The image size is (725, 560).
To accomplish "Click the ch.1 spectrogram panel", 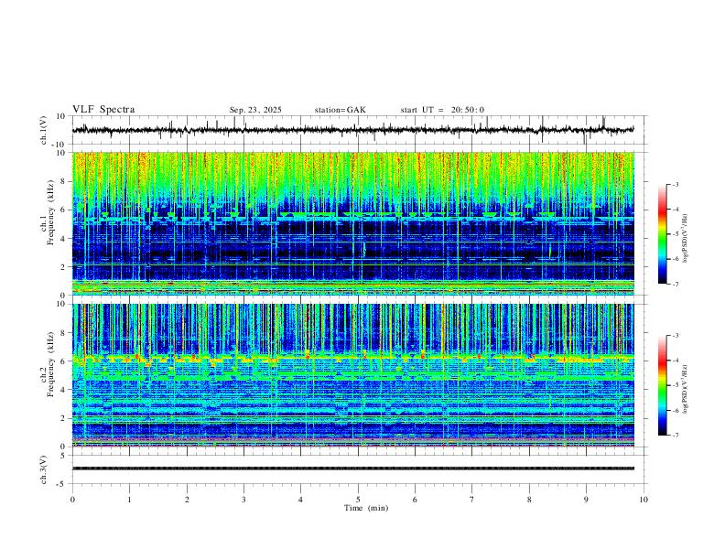I will click(x=352, y=223).
